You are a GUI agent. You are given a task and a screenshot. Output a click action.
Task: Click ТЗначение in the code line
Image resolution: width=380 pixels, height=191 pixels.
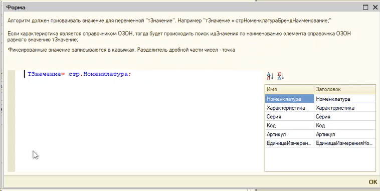44,74
